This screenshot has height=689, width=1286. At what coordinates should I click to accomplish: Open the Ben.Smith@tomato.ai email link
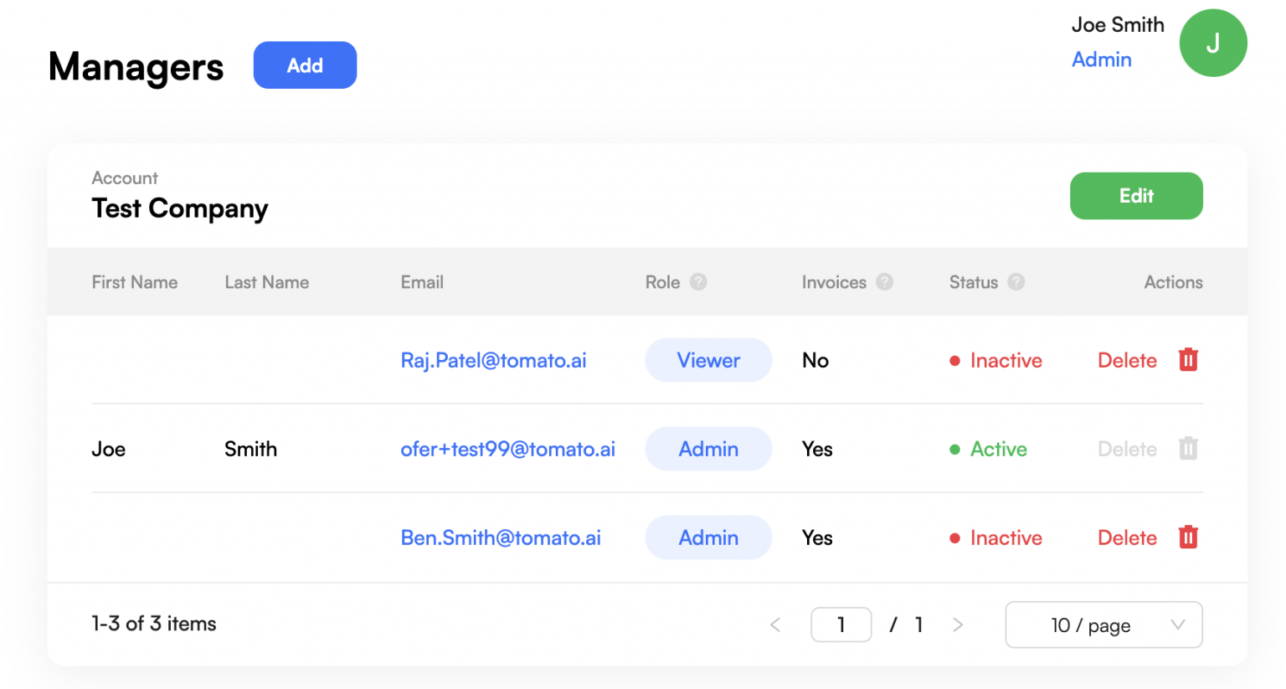(x=501, y=537)
